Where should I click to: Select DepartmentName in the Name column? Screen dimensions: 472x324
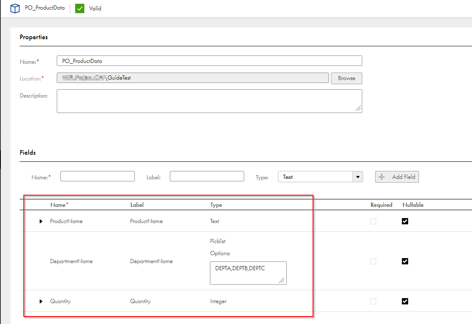click(71, 261)
